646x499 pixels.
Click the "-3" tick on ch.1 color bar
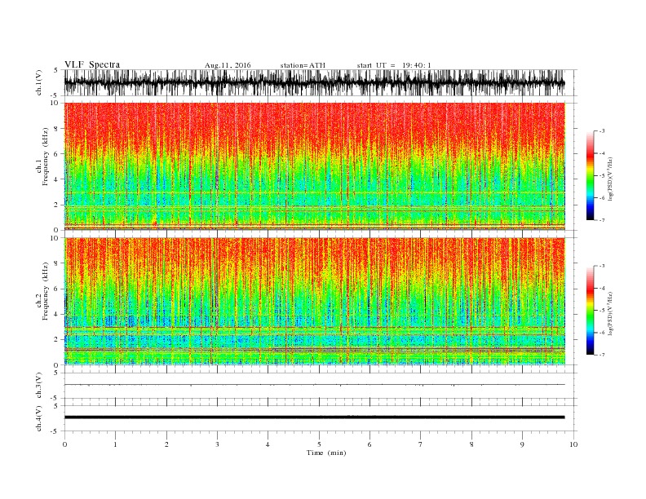tap(601, 131)
